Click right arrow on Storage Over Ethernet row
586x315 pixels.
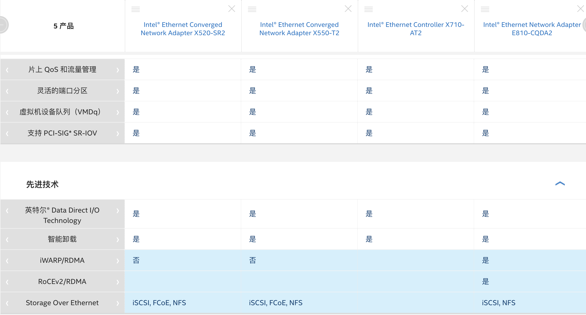[118, 303]
